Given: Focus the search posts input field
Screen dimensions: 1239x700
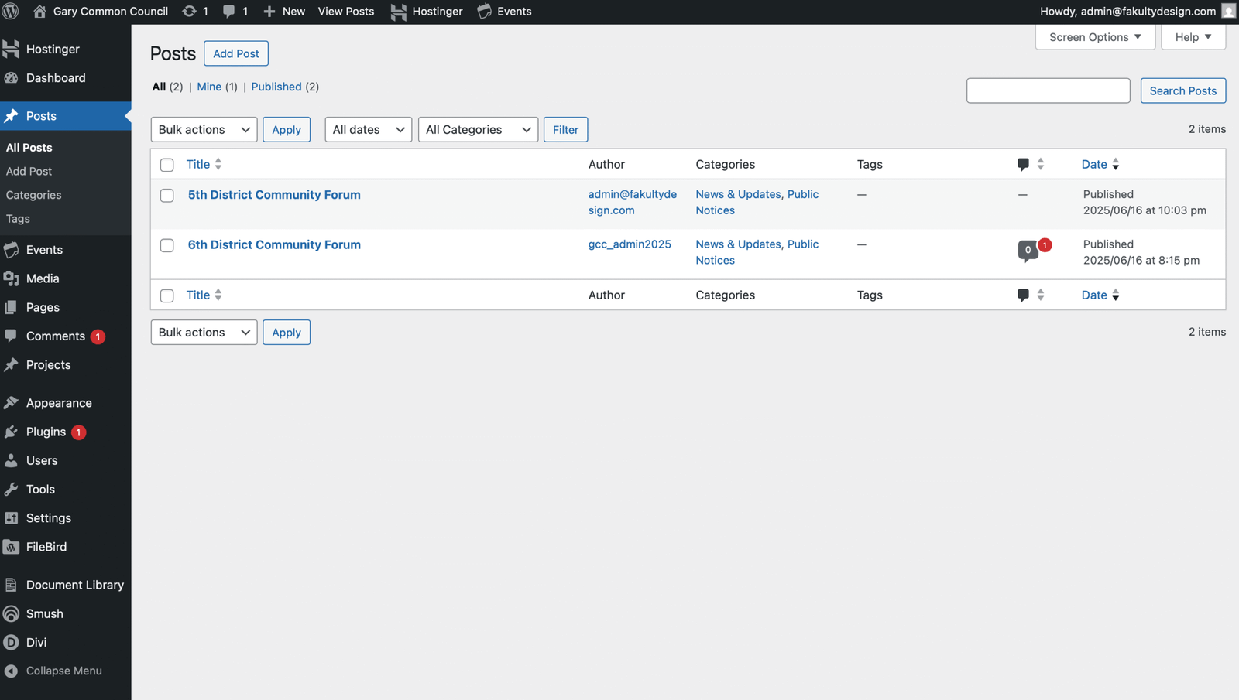Looking at the screenshot, I should click(x=1048, y=90).
